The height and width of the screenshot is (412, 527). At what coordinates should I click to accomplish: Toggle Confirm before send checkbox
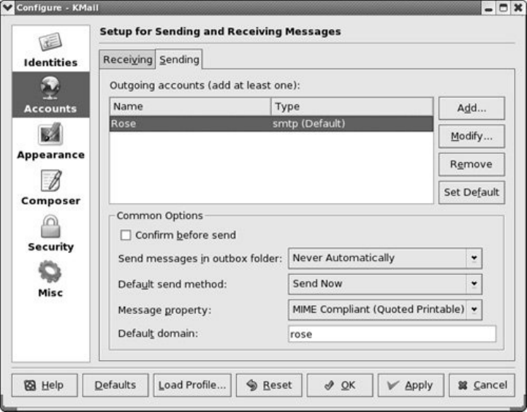(x=126, y=235)
